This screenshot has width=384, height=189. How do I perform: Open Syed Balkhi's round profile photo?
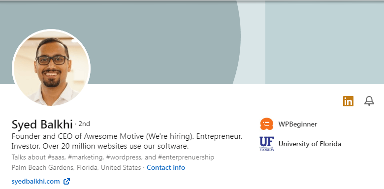(51, 68)
